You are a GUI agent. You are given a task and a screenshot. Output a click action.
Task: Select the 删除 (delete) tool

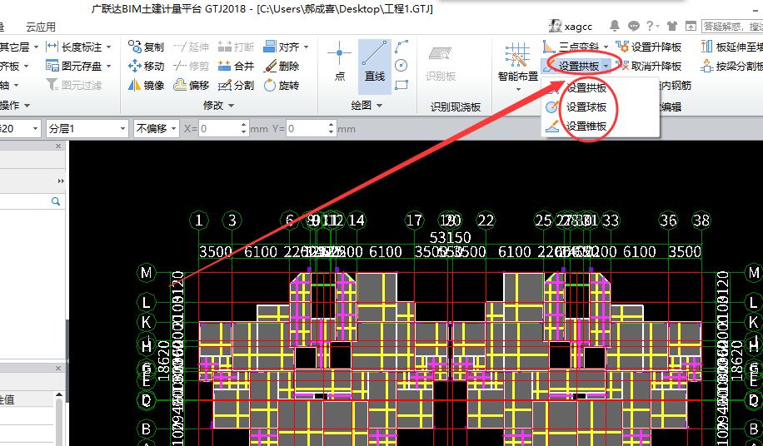[282, 66]
